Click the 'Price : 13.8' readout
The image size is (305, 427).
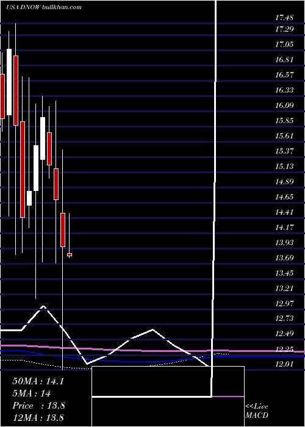(38, 406)
